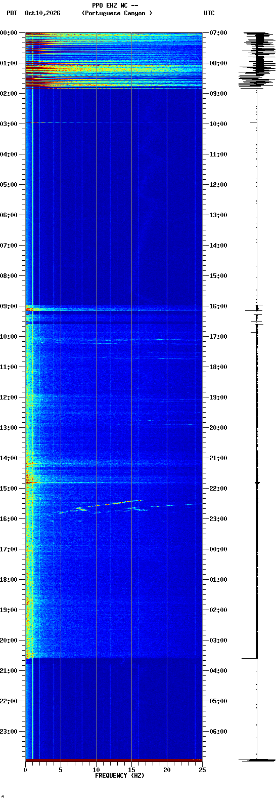Click the 22:00 PDT time label

click(x=9, y=701)
